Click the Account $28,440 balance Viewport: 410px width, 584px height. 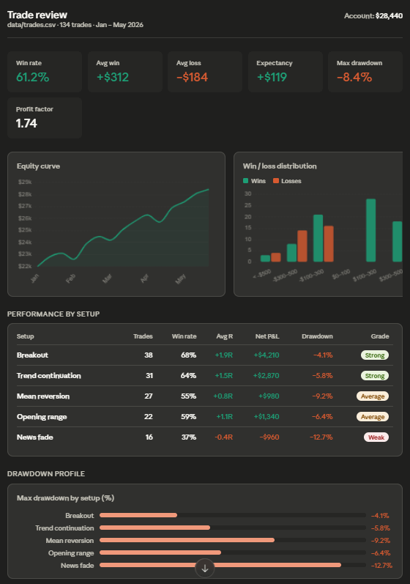point(373,16)
